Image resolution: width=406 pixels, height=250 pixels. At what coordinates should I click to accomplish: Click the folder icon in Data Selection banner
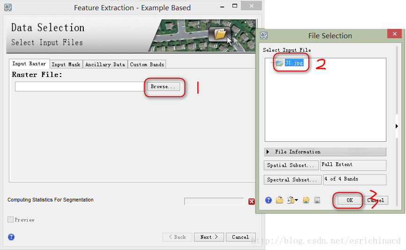(x=220, y=34)
